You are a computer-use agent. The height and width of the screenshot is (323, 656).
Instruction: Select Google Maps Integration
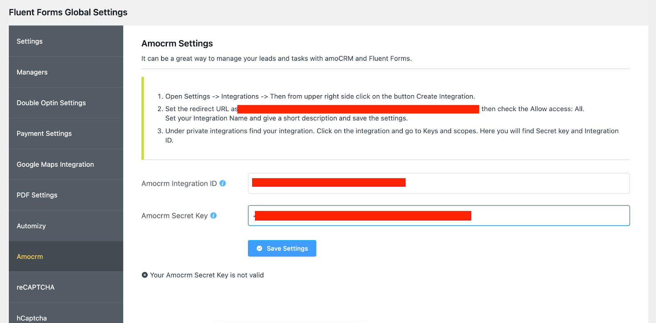coord(66,164)
